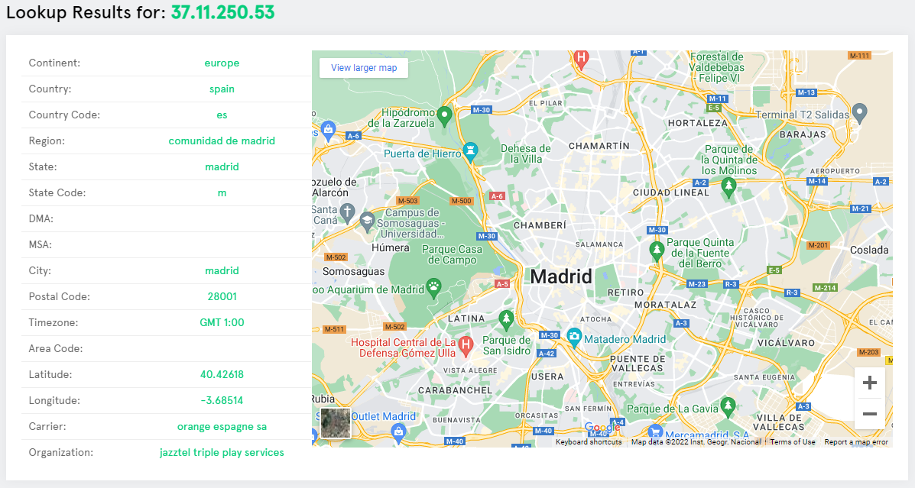Open the View larger map link
This screenshot has height=488, width=915.
(x=364, y=68)
